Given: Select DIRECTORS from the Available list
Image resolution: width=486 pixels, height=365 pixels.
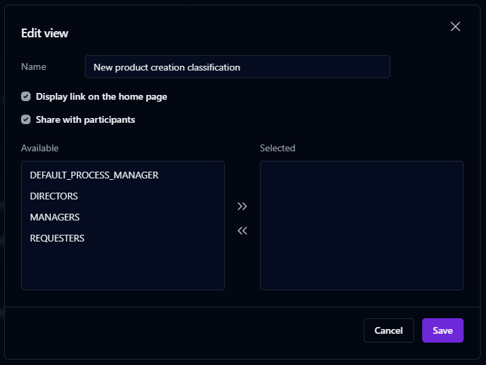Looking at the screenshot, I should click(54, 196).
